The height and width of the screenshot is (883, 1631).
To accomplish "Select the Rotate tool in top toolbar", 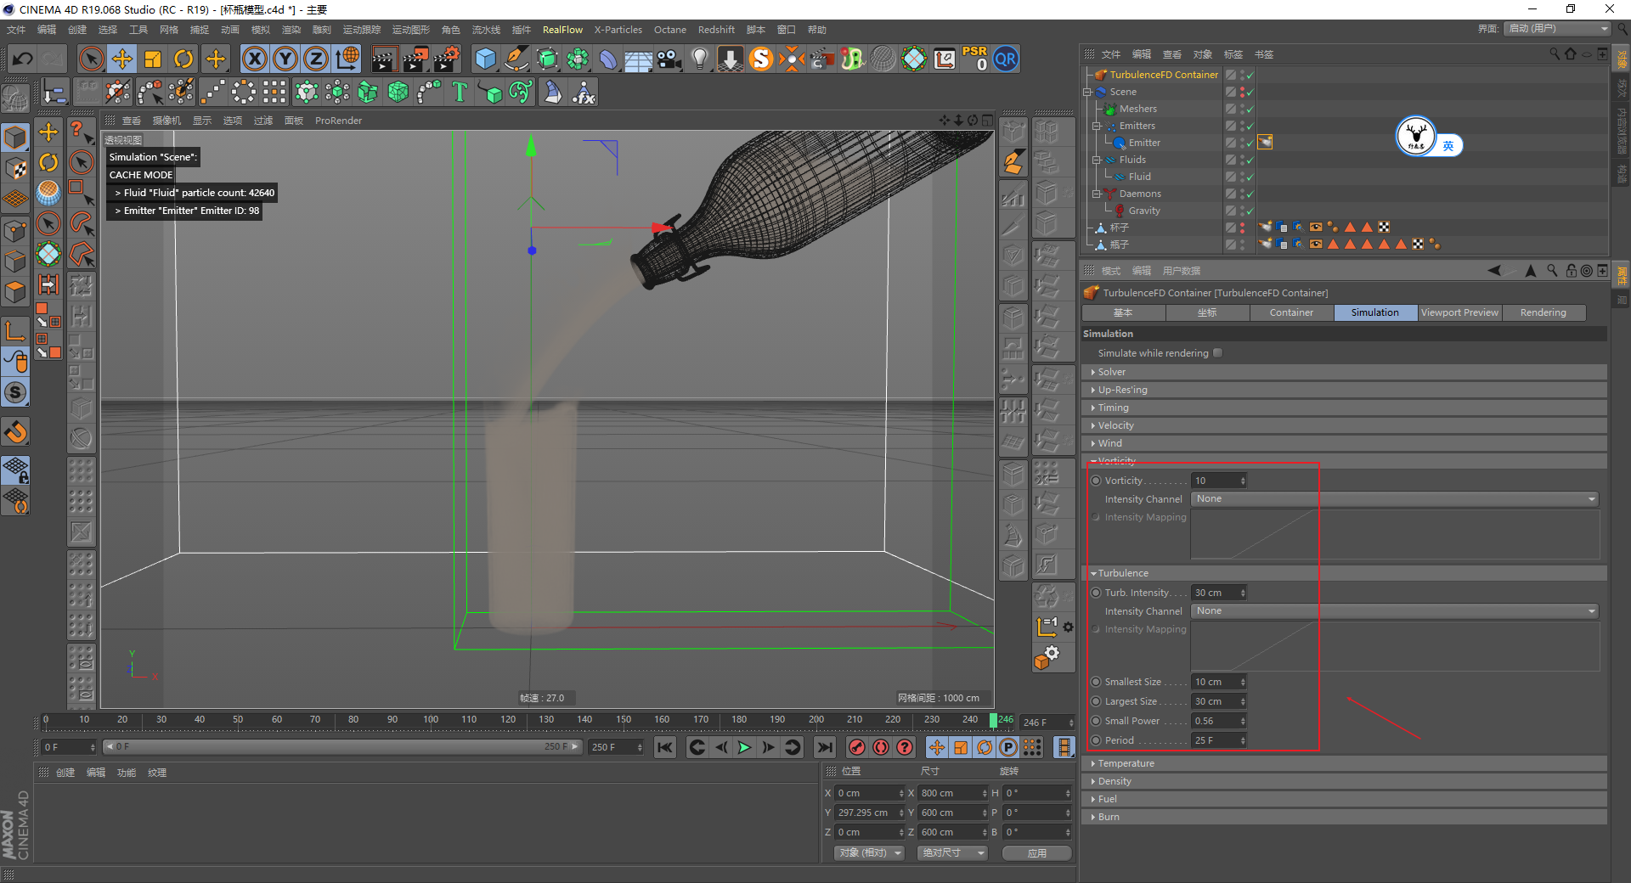I will pos(183,59).
